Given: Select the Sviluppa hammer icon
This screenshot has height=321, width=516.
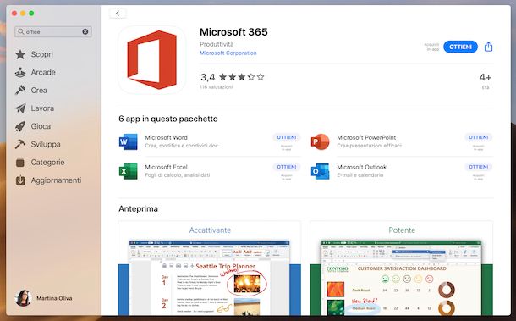Looking at the screenshot, I should pos(20,144).
